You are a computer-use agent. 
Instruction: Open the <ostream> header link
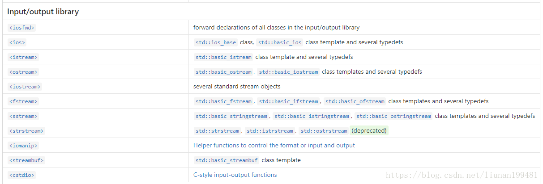pyautogui.click(x=23, y=72)
